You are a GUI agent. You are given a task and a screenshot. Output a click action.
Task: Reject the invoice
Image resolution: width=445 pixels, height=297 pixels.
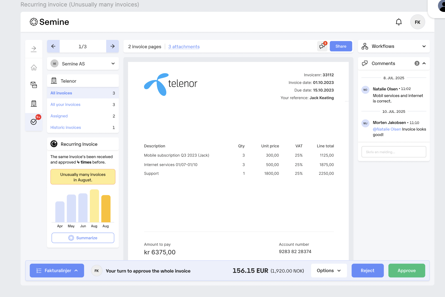tap(368, 271)
